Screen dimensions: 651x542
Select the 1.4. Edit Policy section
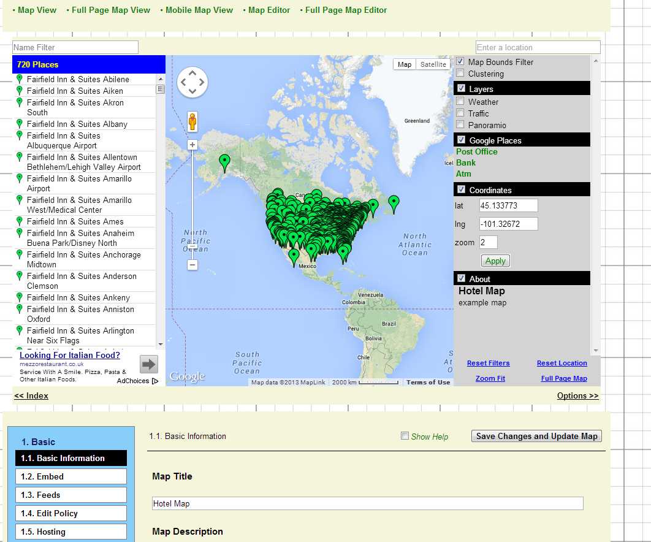click(x=71, y=513)
